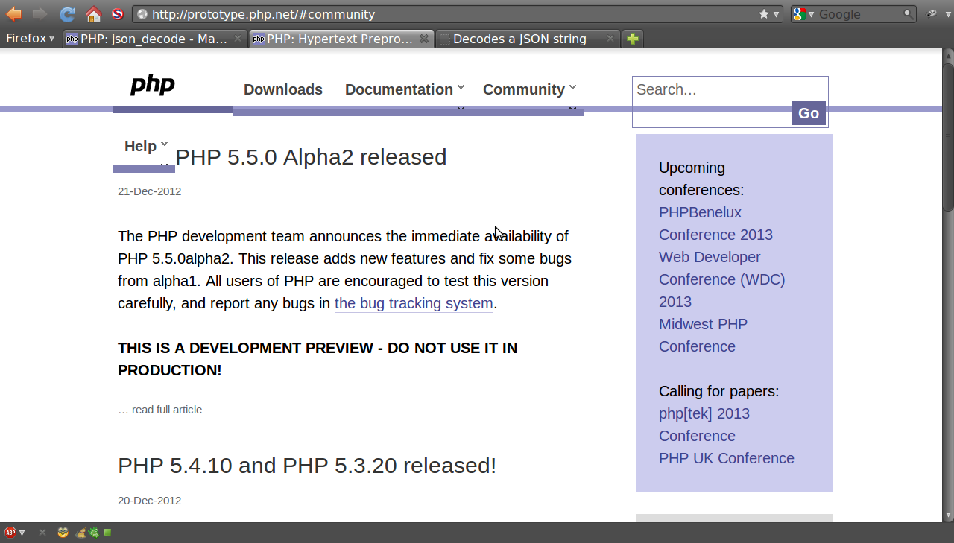Open the home page via house icon
954x543 pixels.
click(x=93, y=14)
